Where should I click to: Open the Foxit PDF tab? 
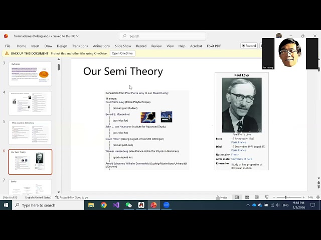point(214,46)
